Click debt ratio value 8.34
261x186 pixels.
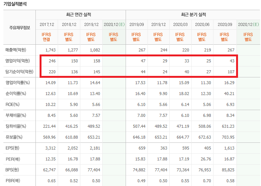tap(230, 115)
